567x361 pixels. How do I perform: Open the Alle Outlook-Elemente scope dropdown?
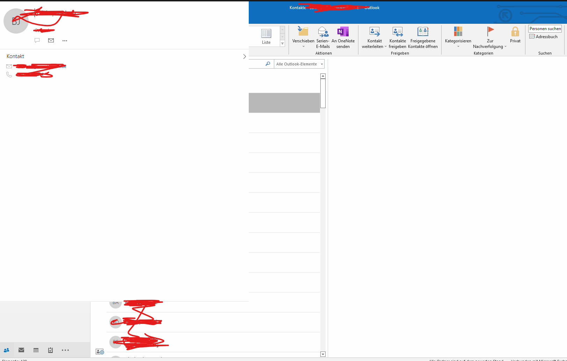click(299, 64)
